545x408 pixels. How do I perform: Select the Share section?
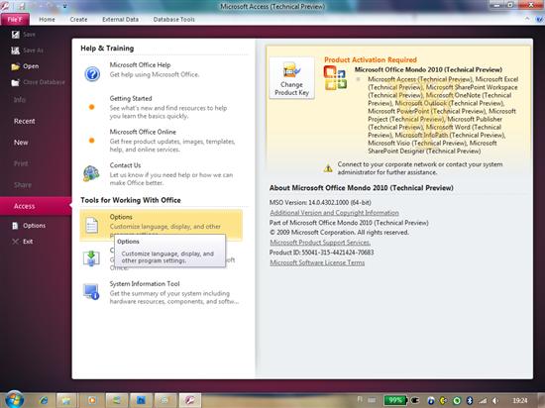point(23,185)
